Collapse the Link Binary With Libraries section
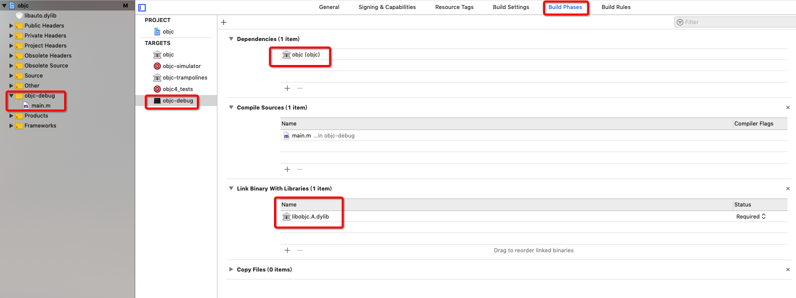Viewport: 796px width, 298px height. click(x=231, y=188)
